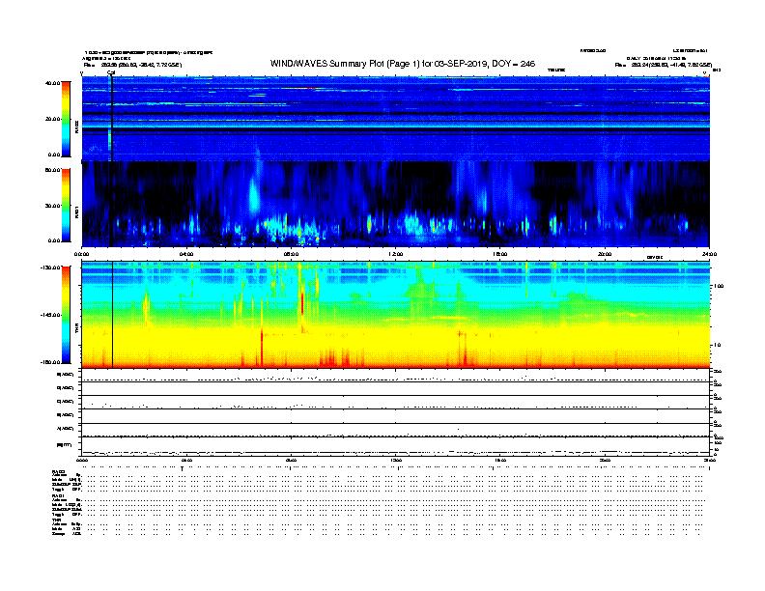Click 12:00 tick label under RAD1 spectrogram

point(396,254)
